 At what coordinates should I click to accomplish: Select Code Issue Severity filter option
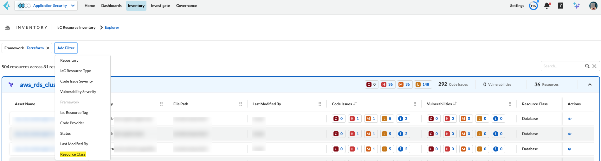point(83,81)
